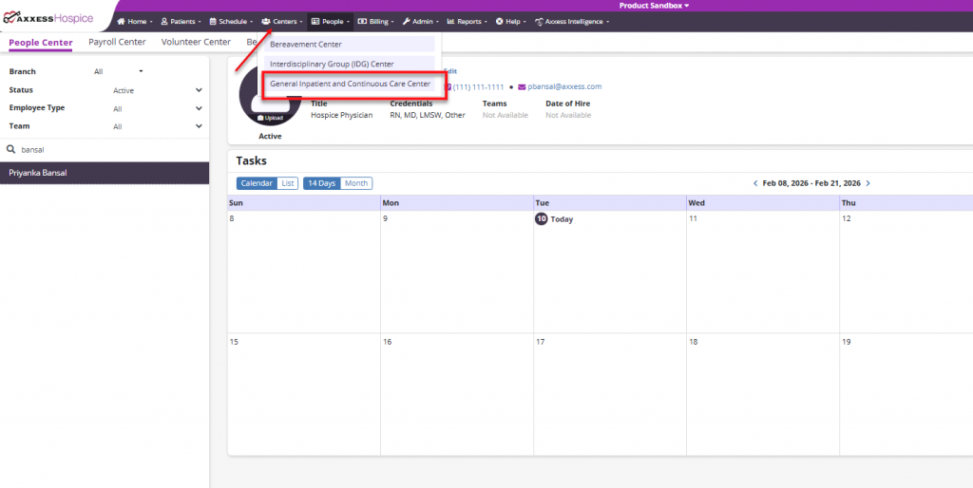Open the Branch dropdown set to All
This screenshot has width=973, height=488.
point(119,72)
